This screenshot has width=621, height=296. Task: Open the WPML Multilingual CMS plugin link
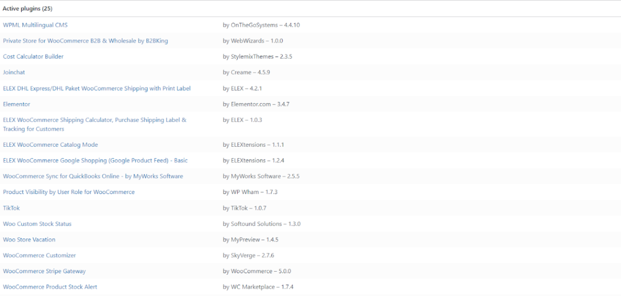coord(35,25)
